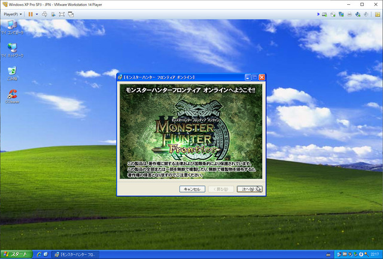Viewport: 383px width, 259px height.
Task: Click the hard disk device icon
Action: (x=324, y=14)
